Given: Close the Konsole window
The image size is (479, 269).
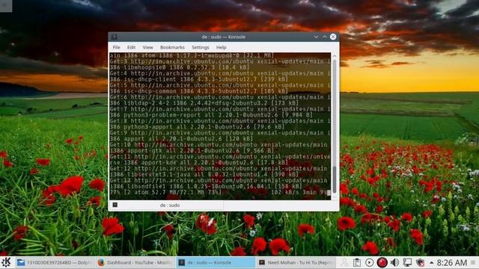Looking at the screenshot, I should click(x=333, y=37).
